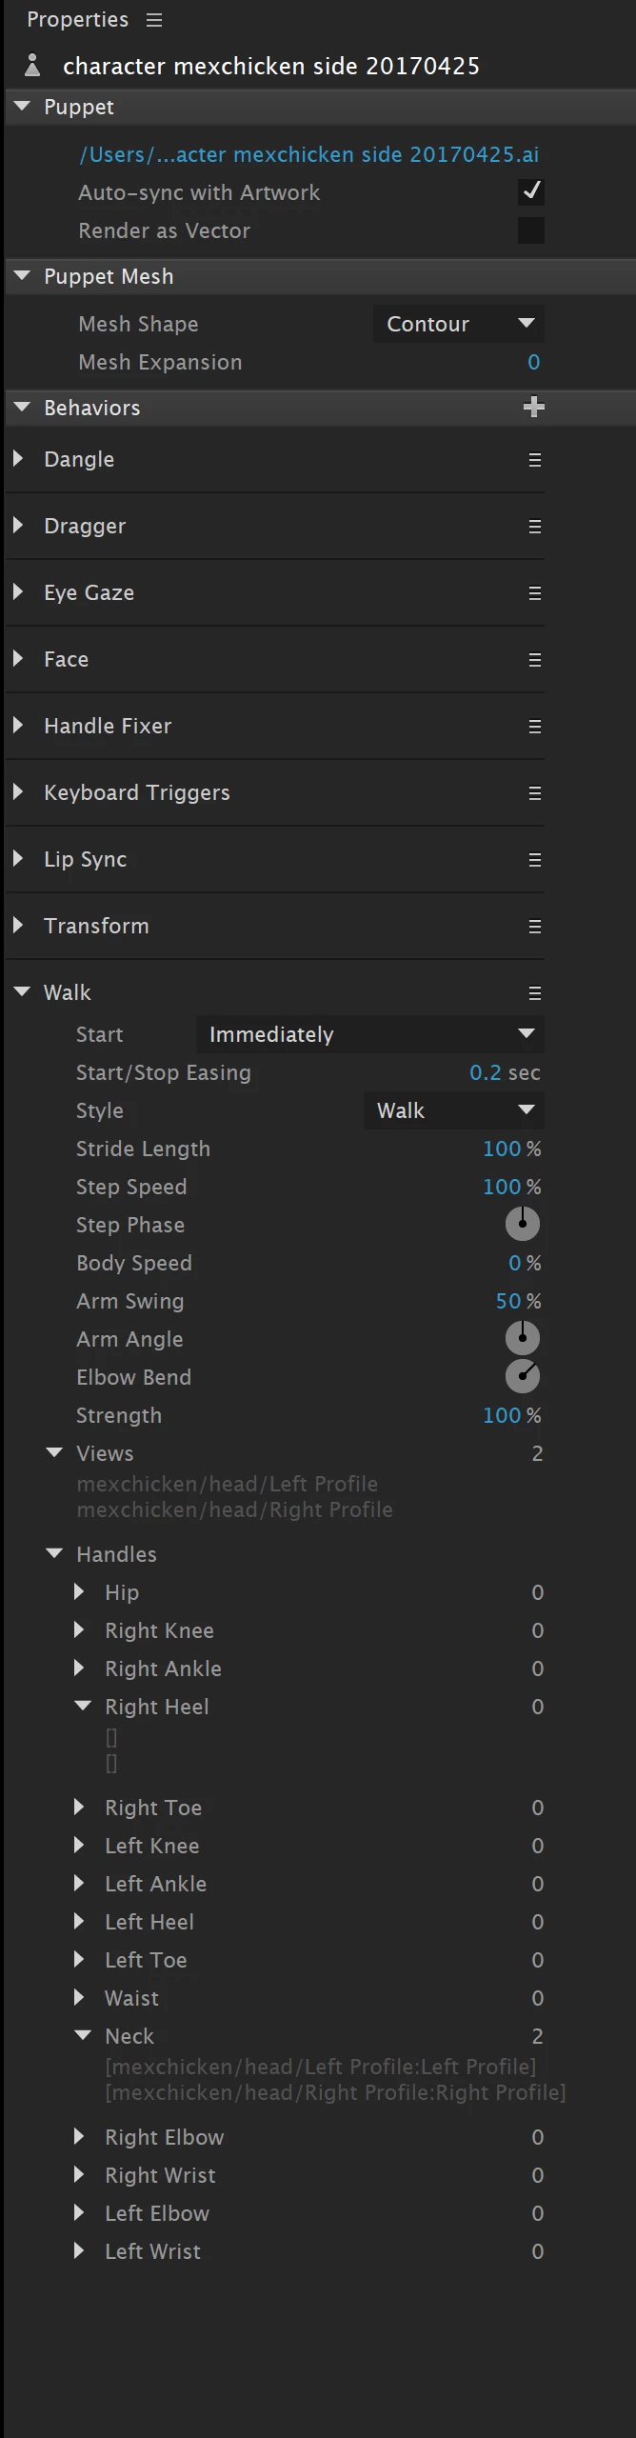Open the Lip Sync behavior menu icon
636x2438 pixels.
click(534, 860)
